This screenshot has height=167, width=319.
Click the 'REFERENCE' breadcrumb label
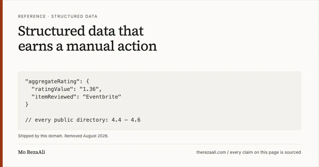[x=32, y=16]
